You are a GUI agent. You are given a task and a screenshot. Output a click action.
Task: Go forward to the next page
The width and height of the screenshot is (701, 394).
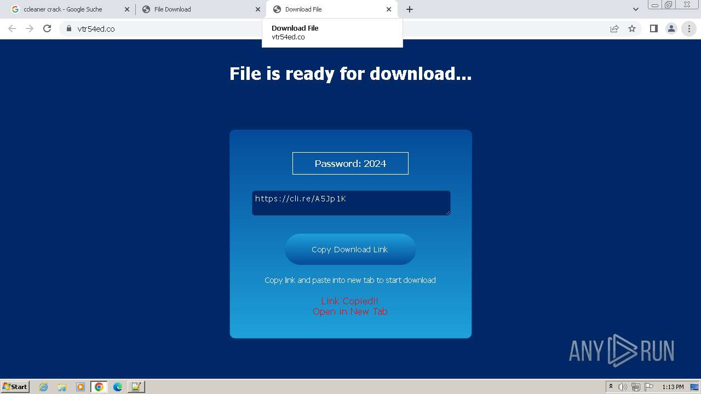30,28
